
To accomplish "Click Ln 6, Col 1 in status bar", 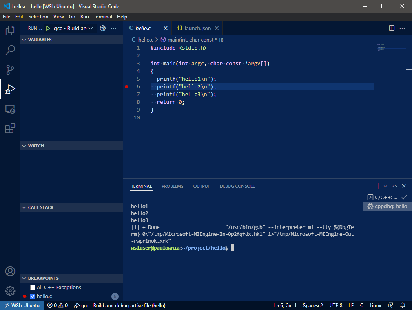I will [285, 305].
